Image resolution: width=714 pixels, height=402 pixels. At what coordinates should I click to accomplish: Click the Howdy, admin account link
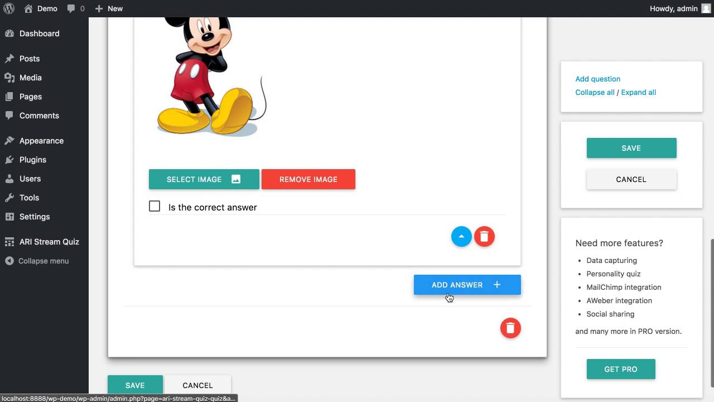pyautogui.click(x=674, y=8)
